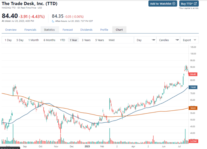The image size is (207, 149).
Task: Show the MAX range
Action: (x=112, y=40)
